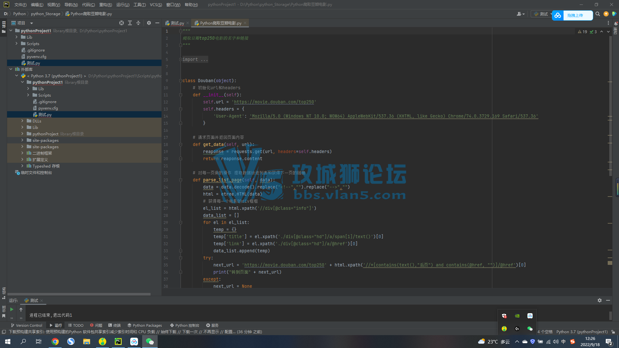
Task: Open the Python Packages tool window
Action: (144, 325)
